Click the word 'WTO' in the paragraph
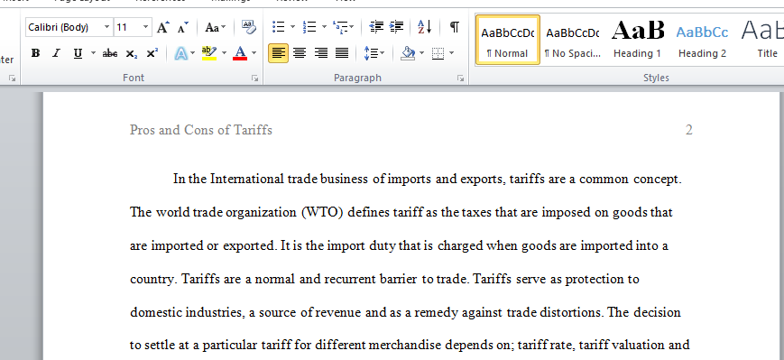 (322, 213)
